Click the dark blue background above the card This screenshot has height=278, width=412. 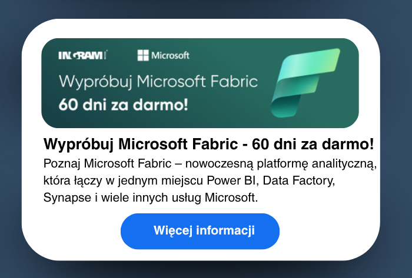(x=206, y=8)
